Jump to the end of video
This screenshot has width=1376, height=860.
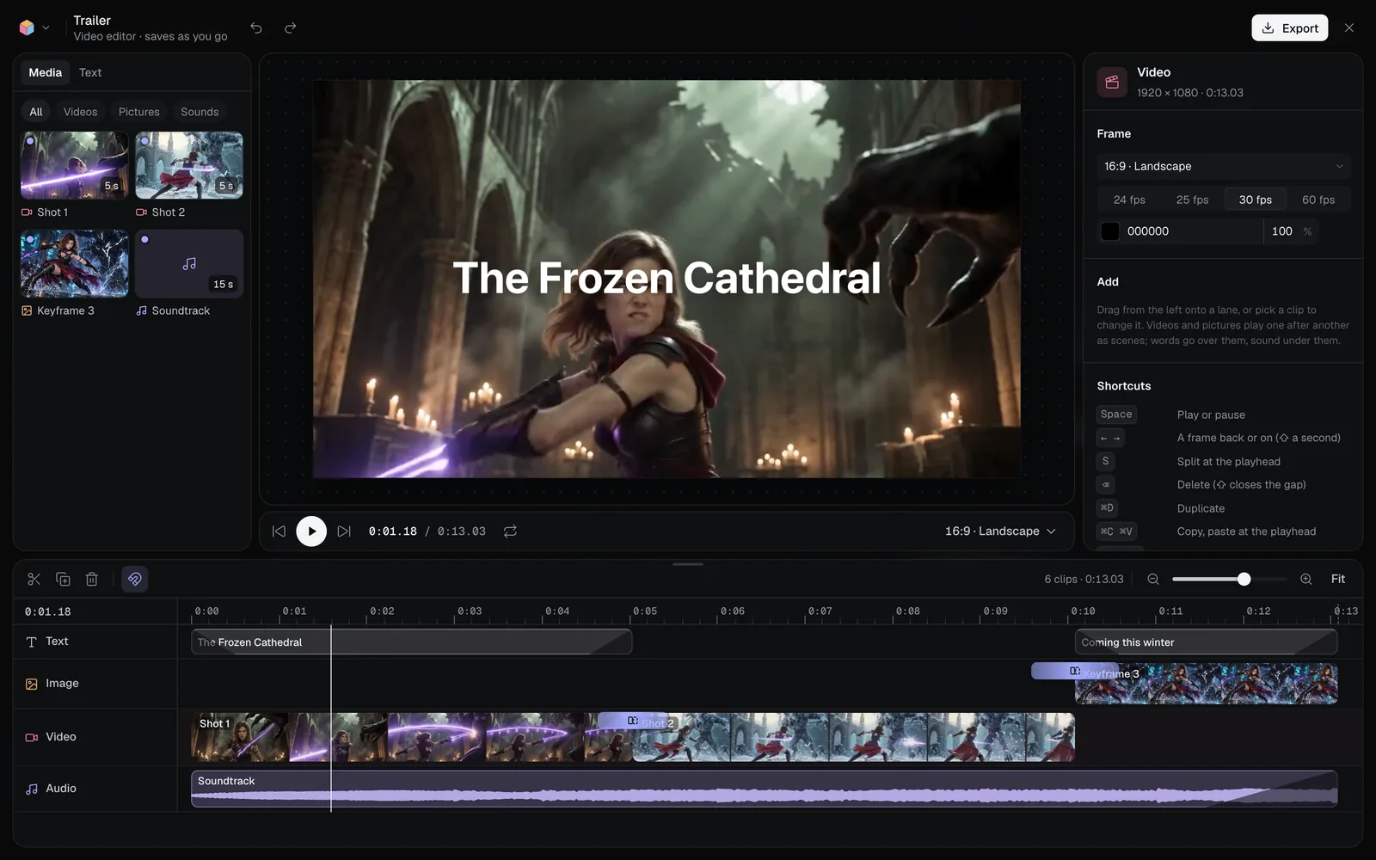tap(344, 531)
